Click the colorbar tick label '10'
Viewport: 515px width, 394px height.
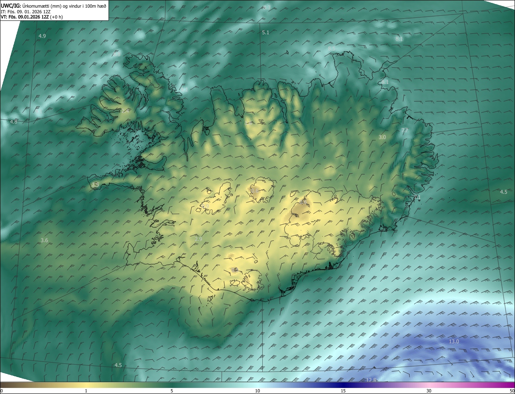[x=257, y=391]
